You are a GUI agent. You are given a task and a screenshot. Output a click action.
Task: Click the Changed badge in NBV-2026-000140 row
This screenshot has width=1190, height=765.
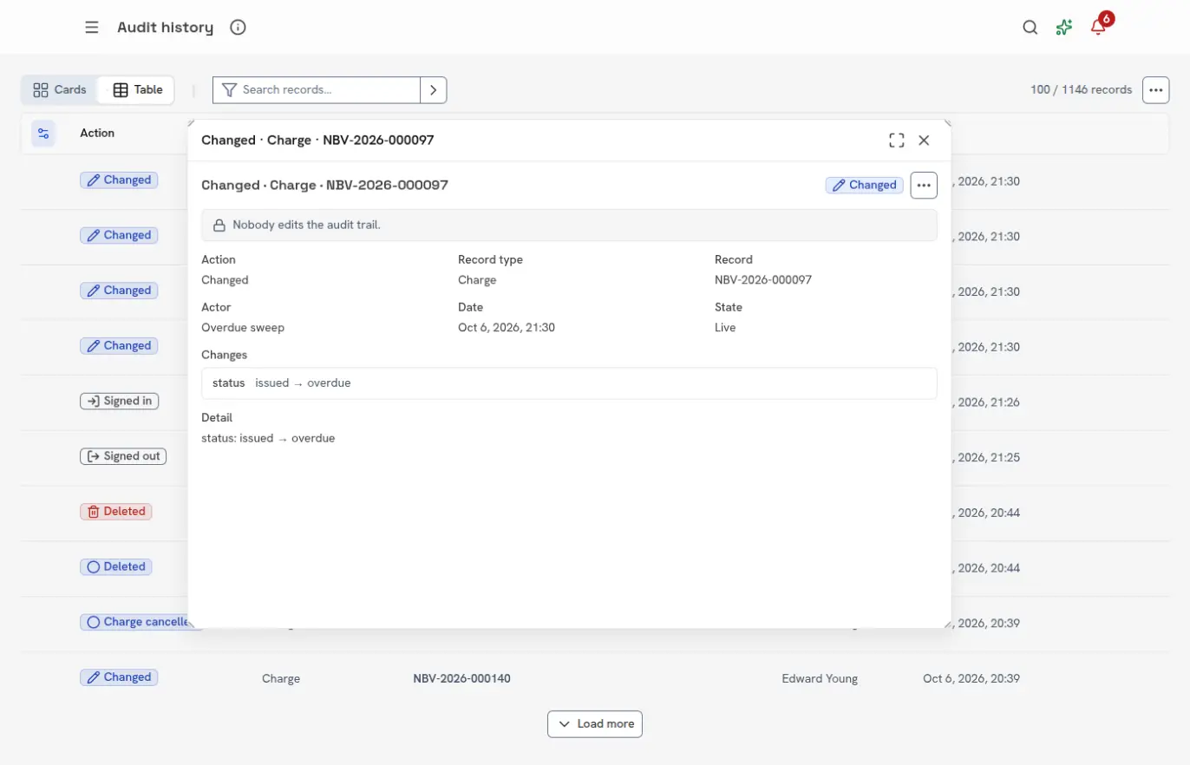tap(119, 677)
